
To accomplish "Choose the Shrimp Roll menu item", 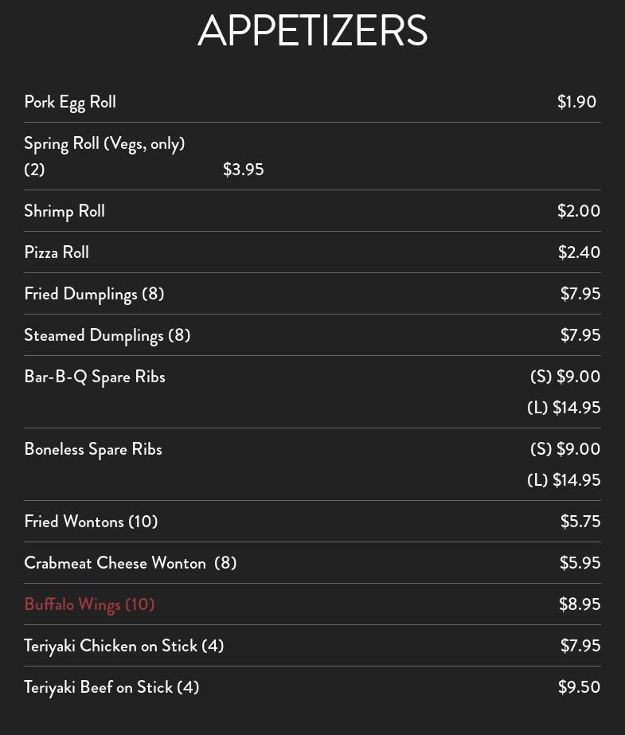I will click(64, 211).
